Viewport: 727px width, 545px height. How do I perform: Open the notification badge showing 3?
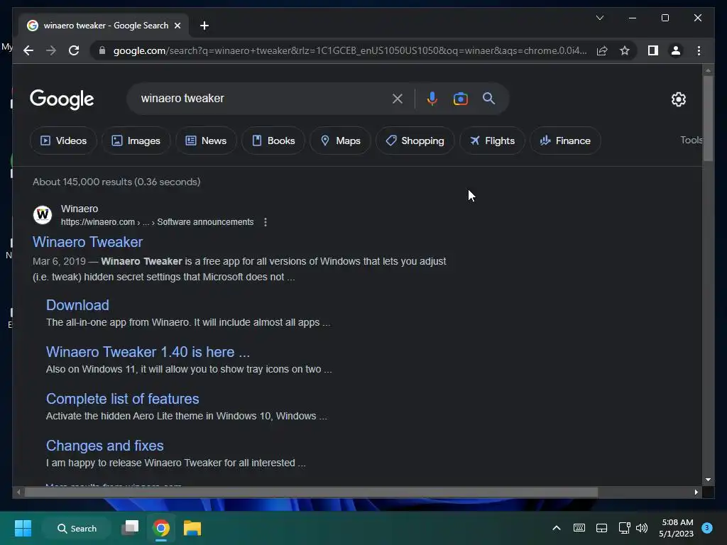point(707,527)
